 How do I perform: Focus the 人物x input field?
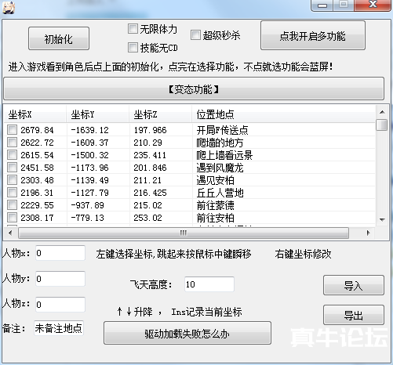click(60, 253)
